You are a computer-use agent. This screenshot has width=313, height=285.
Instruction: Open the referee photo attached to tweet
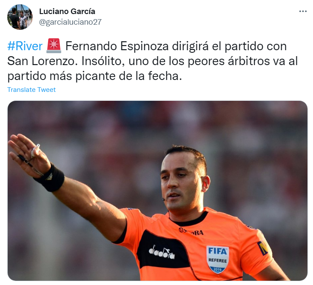(157, 191)
